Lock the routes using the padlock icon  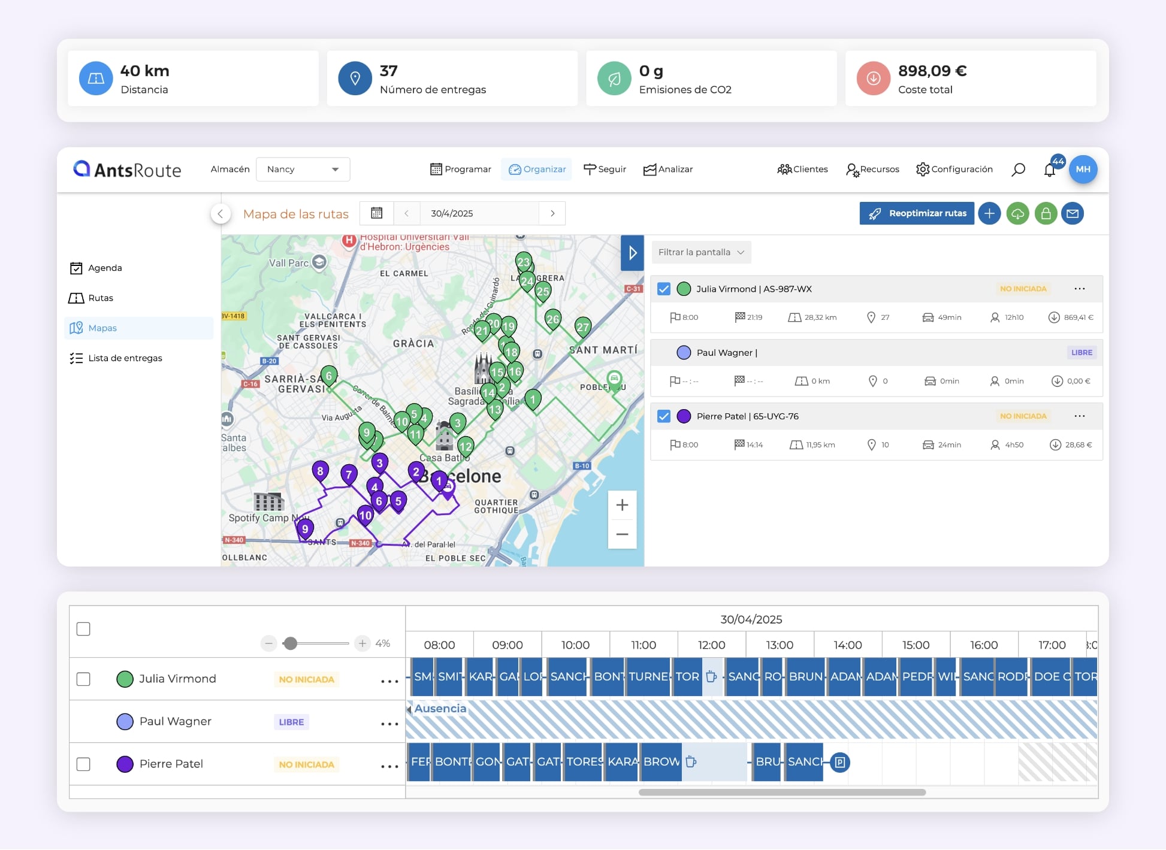pyautogui.click(x=1046, y=213)
